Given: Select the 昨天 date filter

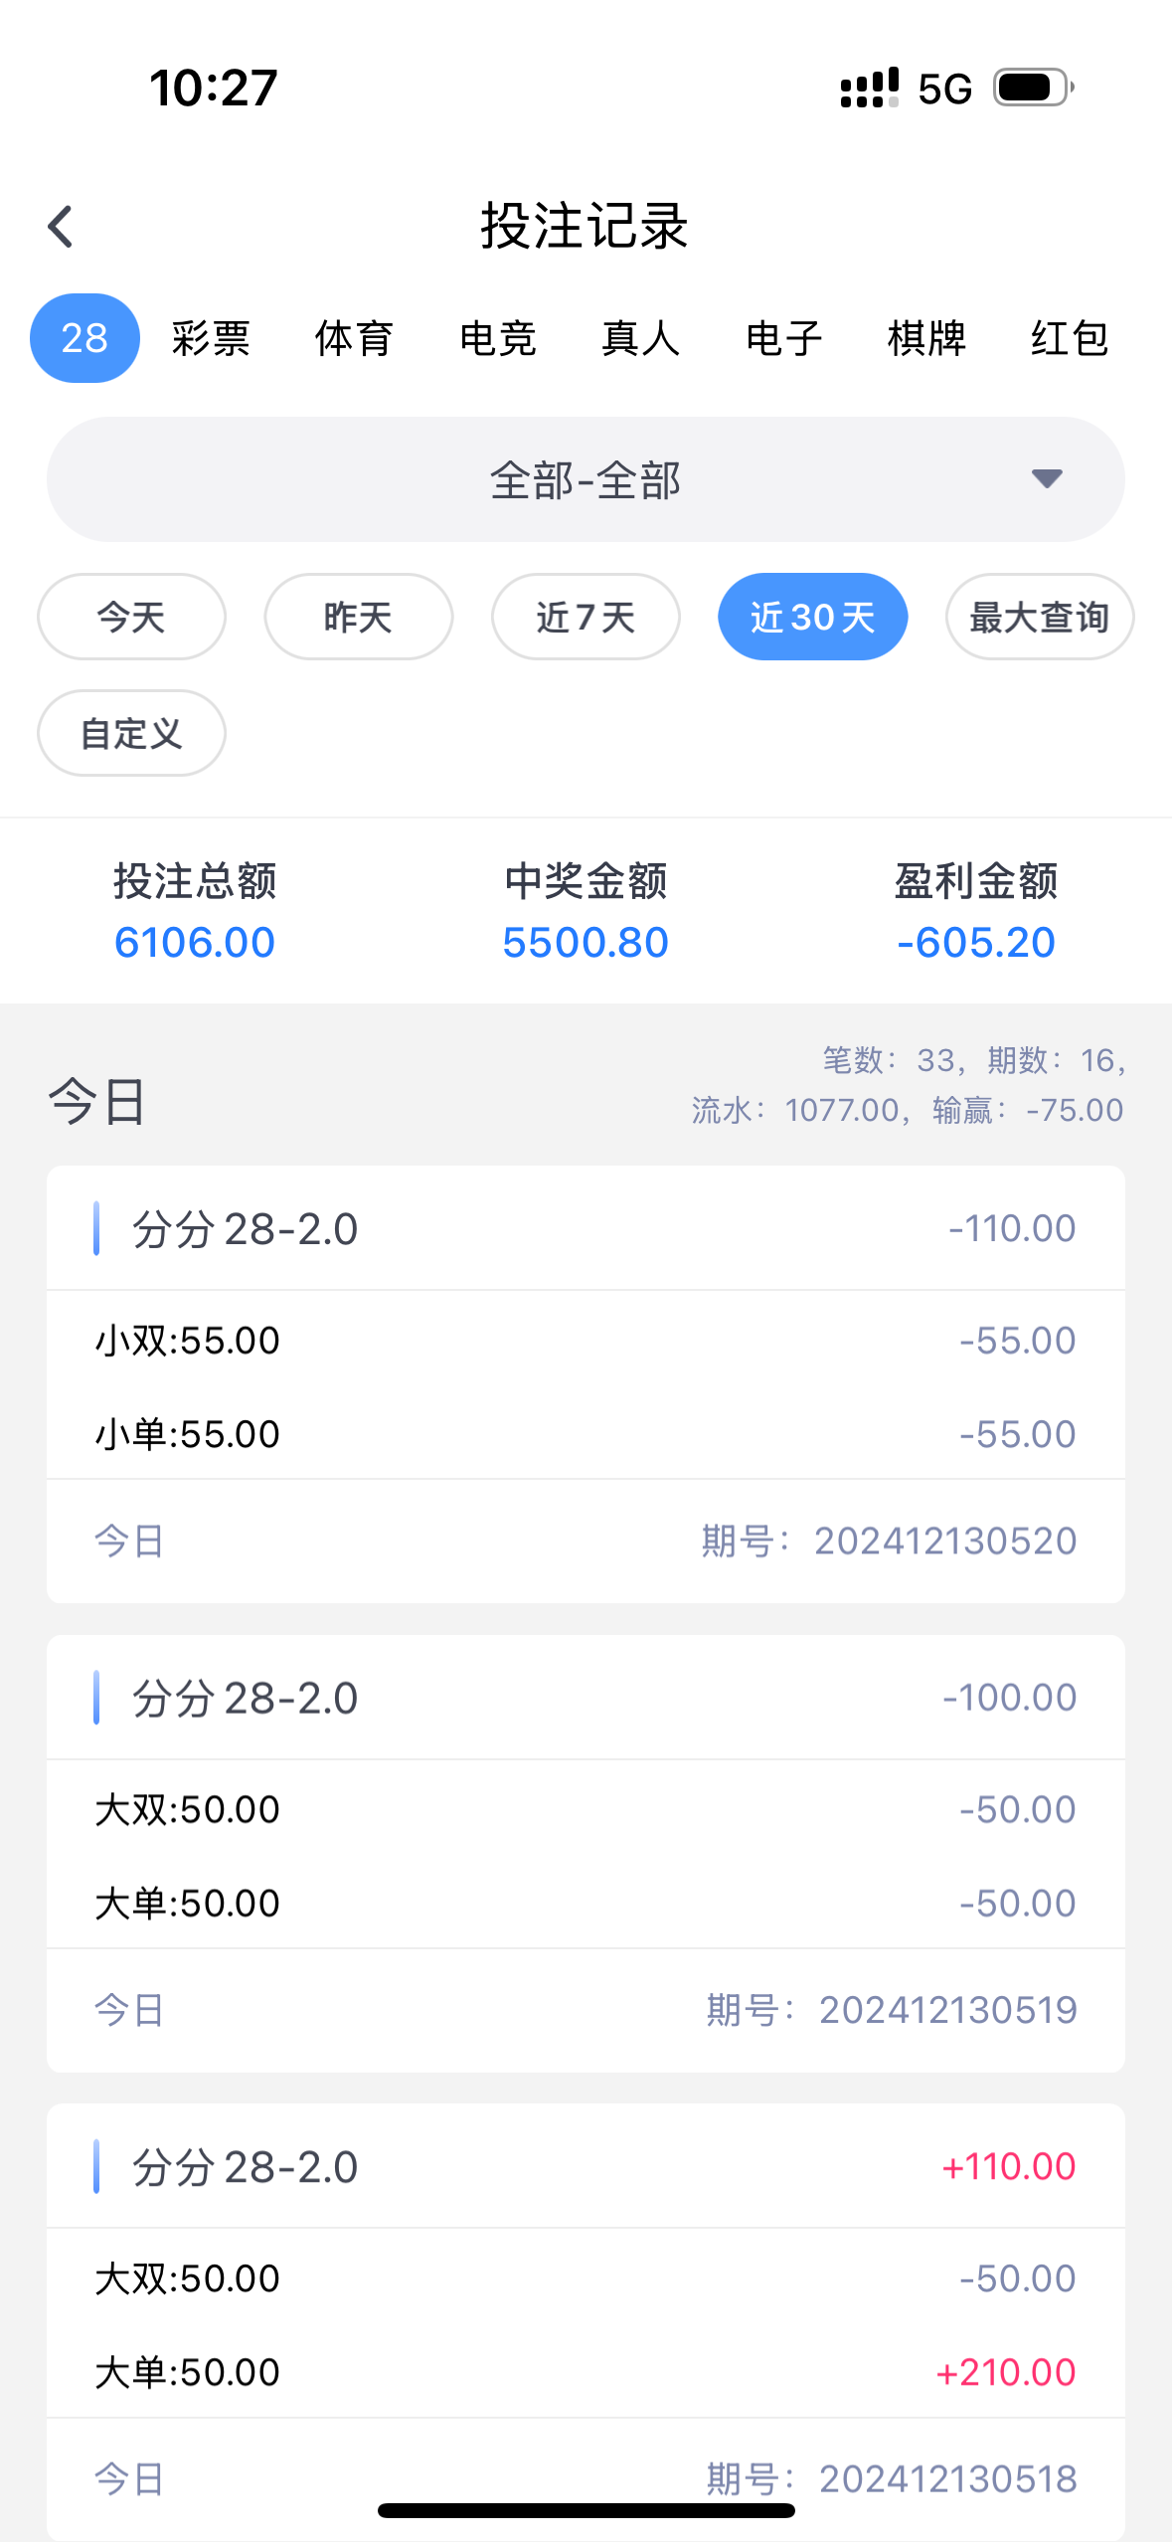Looking at the screenshot, I should click(358, 617).
